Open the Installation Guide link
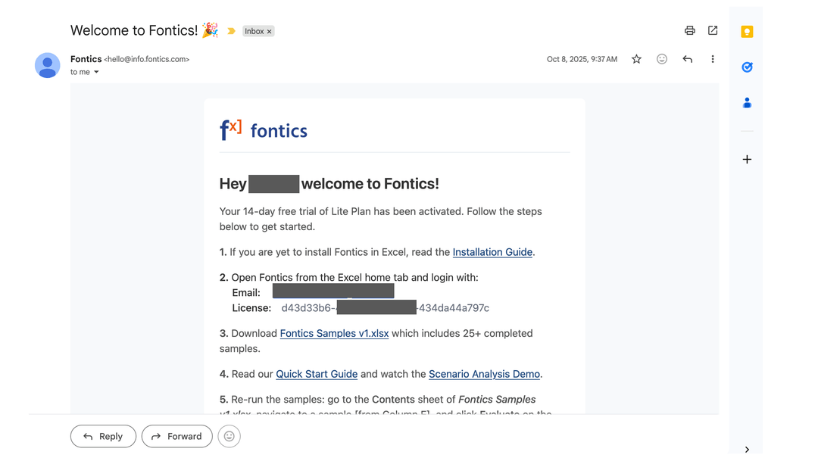Viewport: 818px width, 461px height. pyautogui.click(x=492, y=252)
